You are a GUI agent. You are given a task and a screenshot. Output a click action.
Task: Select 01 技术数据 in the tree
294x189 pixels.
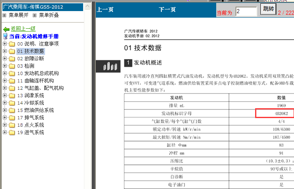pos(31,51)
